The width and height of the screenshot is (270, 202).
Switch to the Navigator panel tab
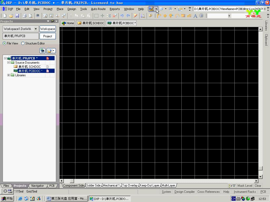[37, 186]
